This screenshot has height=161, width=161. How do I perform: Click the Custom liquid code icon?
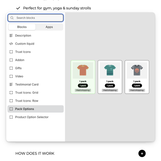pyautogui.click(x=11, y=44)
